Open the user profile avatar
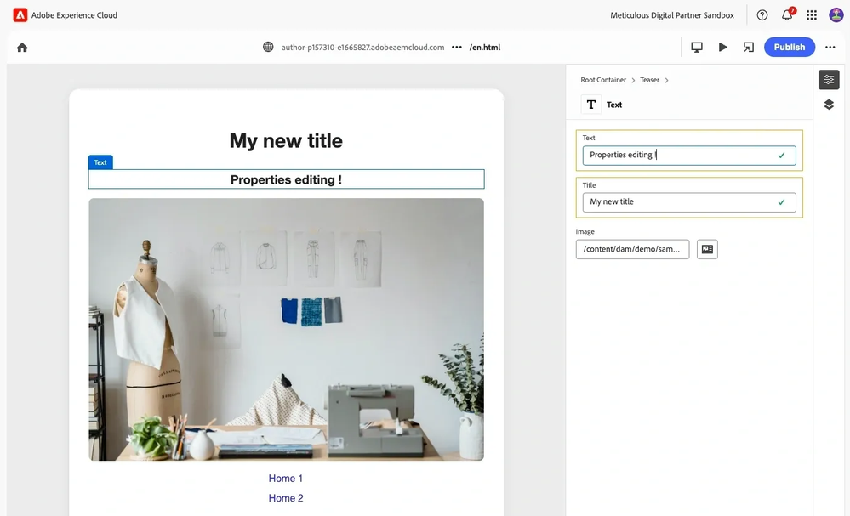This screenshot has height=516, width=850. pyautogui.click(x=836, y=15)
